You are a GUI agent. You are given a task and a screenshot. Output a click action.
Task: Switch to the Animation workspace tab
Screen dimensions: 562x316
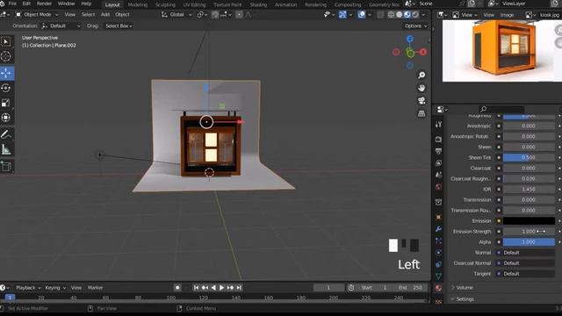point(286,4)
